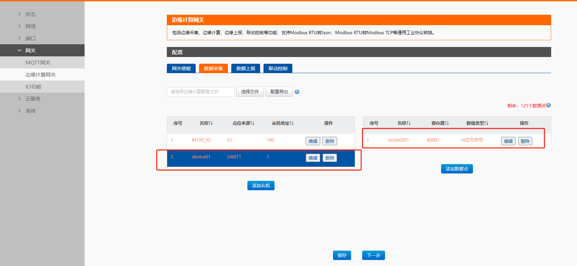Collapse the 网关 sidebar section
Screen dimensions: 577x266
click(x=30, y=51)
